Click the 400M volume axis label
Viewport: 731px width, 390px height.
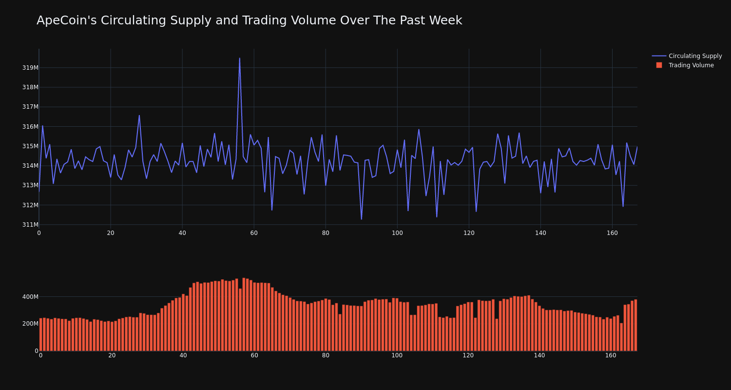coord(30,297)
